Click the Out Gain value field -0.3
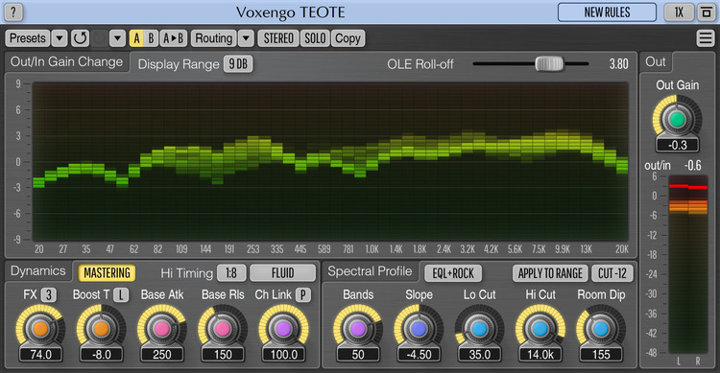This screenshot has width=720, height=373. tap(678, 145)
